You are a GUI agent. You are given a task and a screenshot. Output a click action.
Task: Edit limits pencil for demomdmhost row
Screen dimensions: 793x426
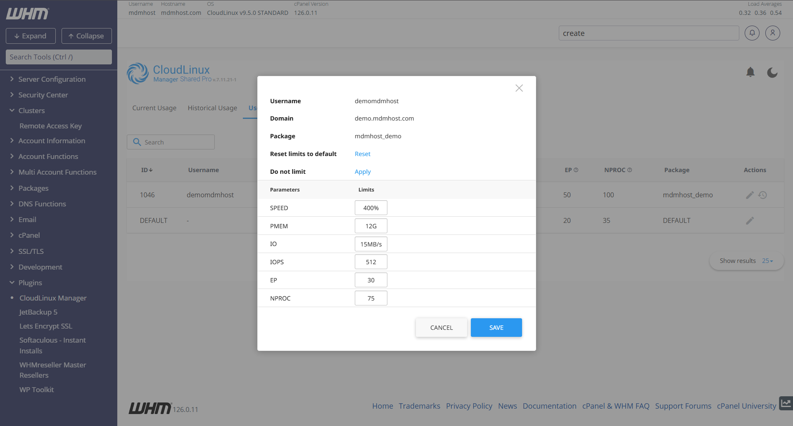point(750,195)
